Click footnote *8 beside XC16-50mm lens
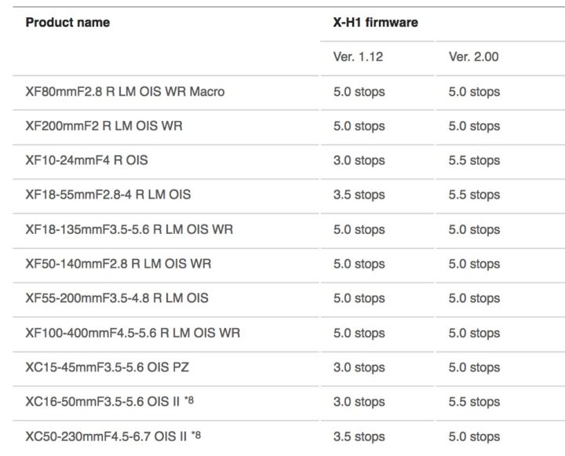Screen dimensions: 565x456 coord(189,400)
